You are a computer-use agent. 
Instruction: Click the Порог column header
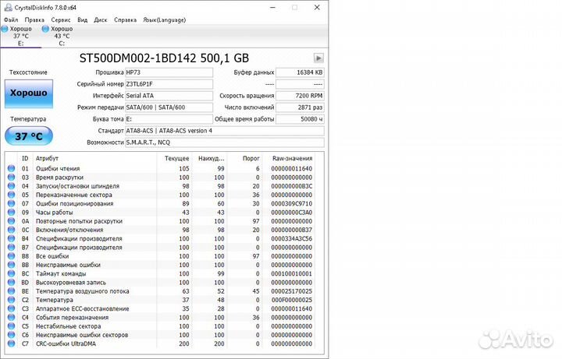coord(251,158)
